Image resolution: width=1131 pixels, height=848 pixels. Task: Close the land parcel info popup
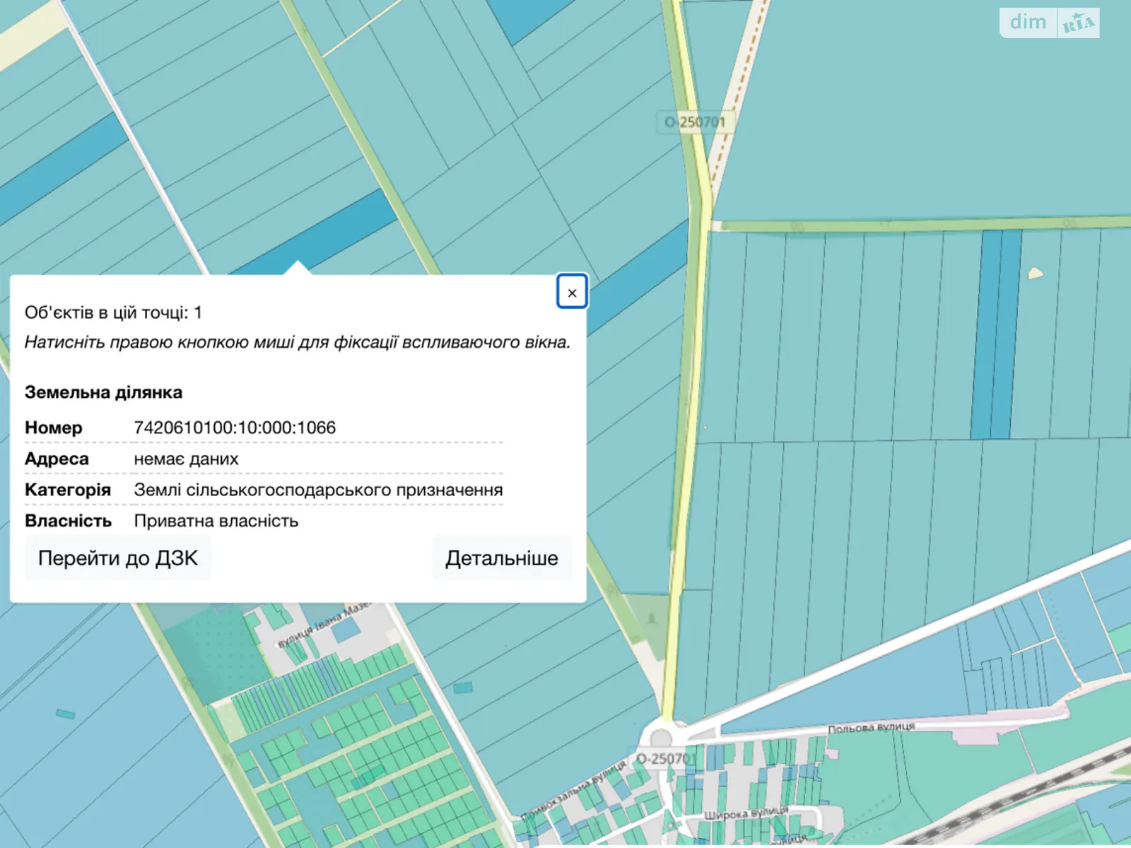click(x=572, y=292)
